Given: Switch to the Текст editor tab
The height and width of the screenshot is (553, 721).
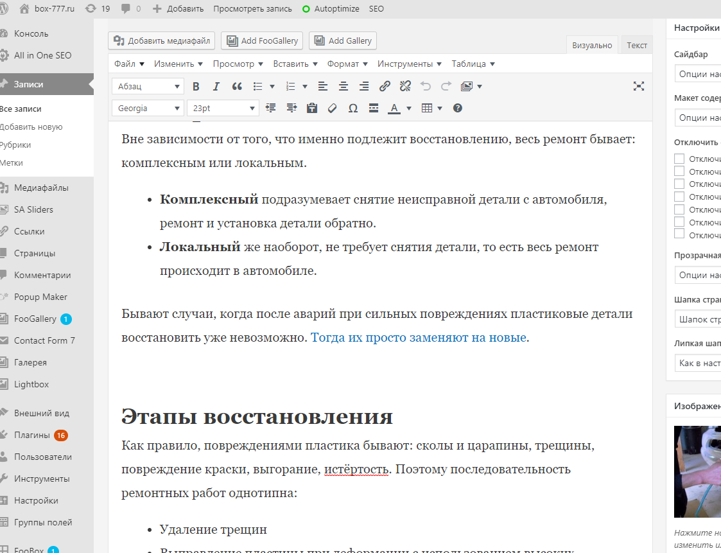Looking at the screenshot, I should tap(637, 45).
